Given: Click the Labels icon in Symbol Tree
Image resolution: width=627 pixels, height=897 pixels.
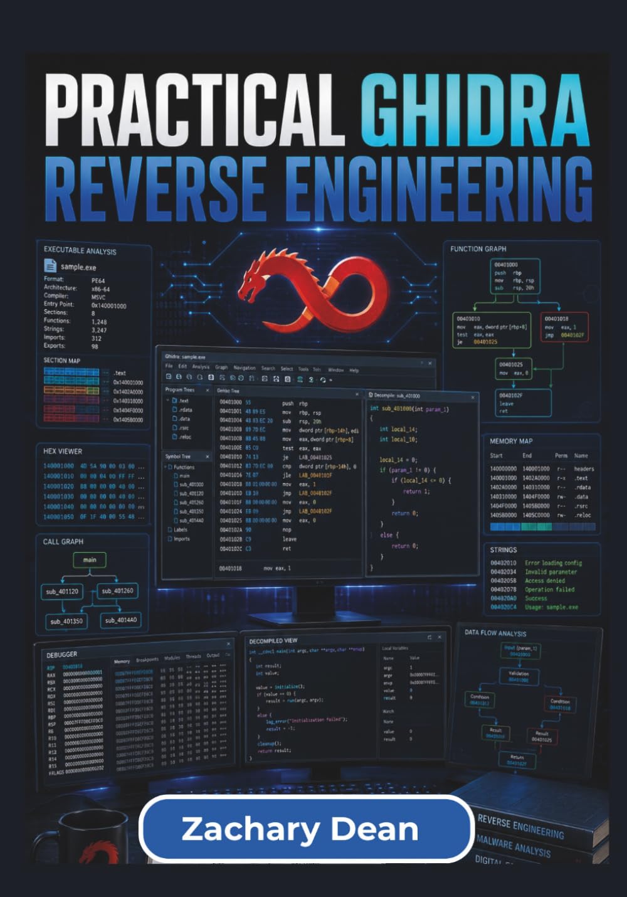Looking at the screenshot, I should (169, 529).
